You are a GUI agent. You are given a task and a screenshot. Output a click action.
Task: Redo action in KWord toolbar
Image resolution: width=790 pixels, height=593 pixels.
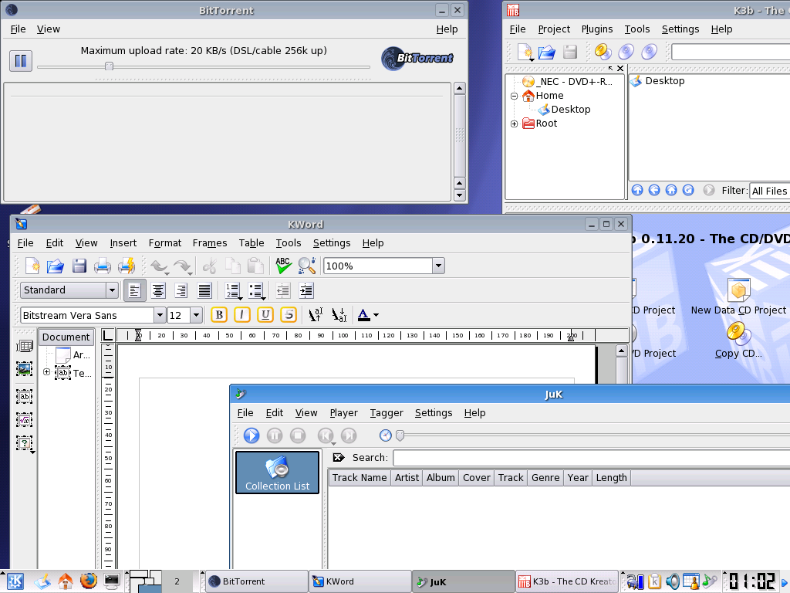tap(183, 266)
